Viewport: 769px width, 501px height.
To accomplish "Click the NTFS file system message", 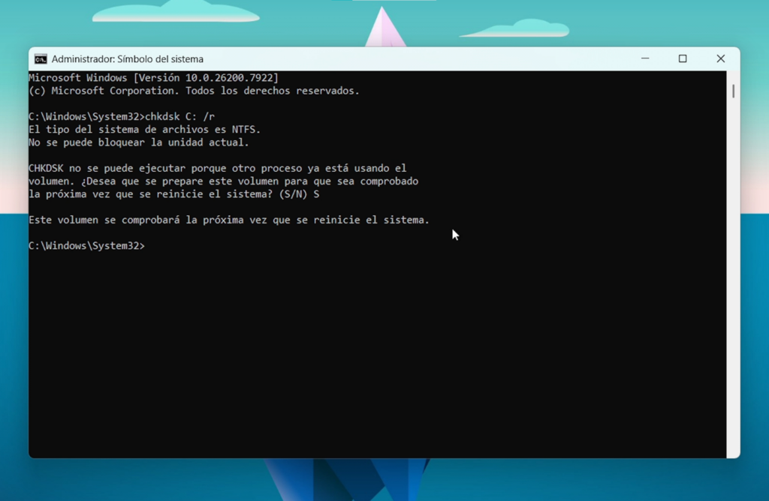I will tap(146, 129).
